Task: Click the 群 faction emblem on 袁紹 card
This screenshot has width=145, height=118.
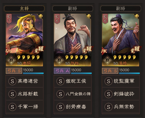Action: 11,60
